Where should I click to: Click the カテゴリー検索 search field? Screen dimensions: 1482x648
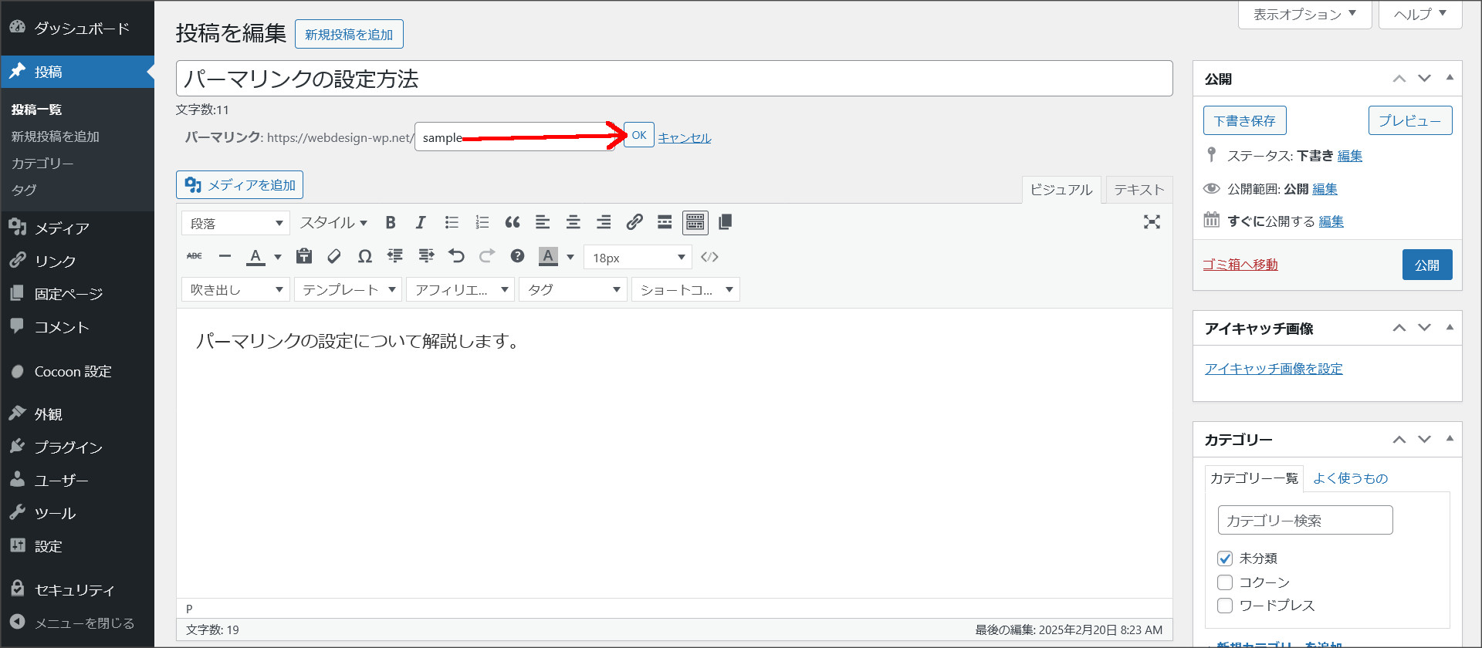click(1305, 520)
